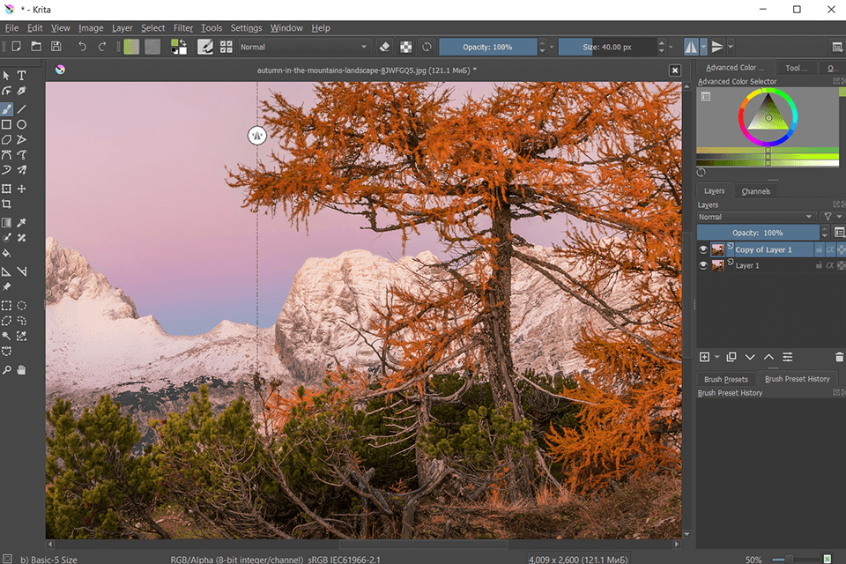Open the brush blending mode dropdown

[304, 47]
